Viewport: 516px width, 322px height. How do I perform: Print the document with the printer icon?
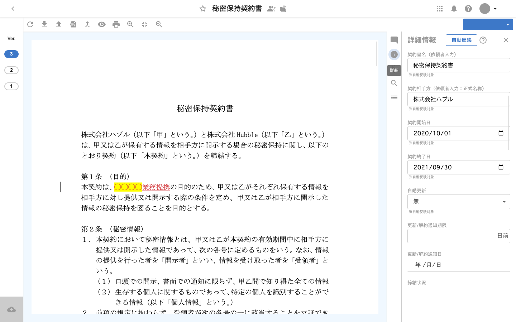(x=116, y=24)
